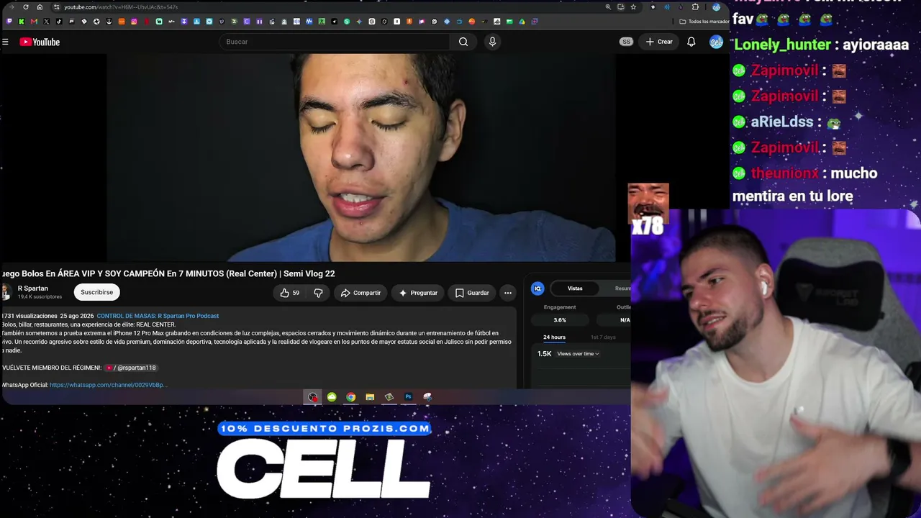Open File Explorer from the taskbar
The image size is (921, 518).
tap(370, 397)
